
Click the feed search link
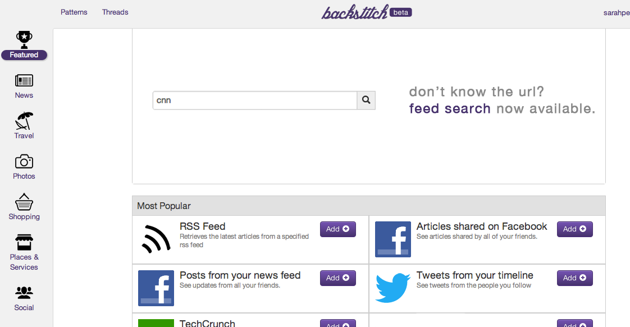[x=450, y=108]
